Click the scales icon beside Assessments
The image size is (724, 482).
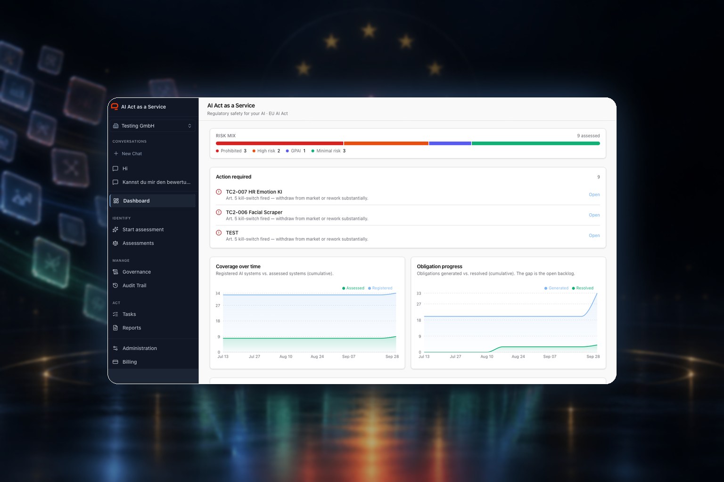(115, 243)
